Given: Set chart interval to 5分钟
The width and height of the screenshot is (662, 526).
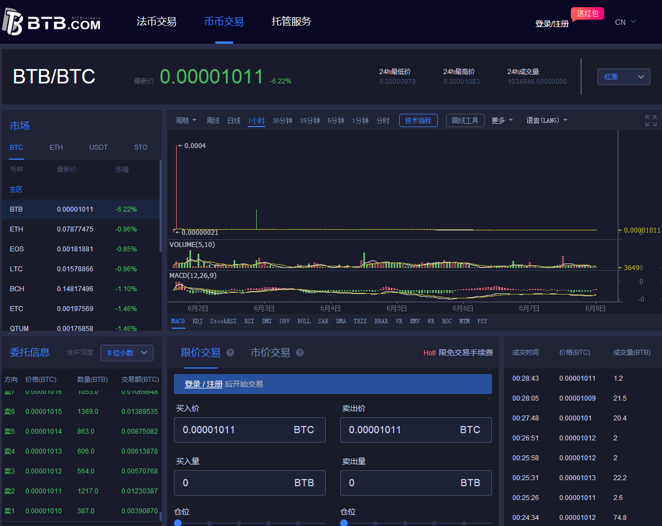Looking at the screenshot, I should [336, 120].
